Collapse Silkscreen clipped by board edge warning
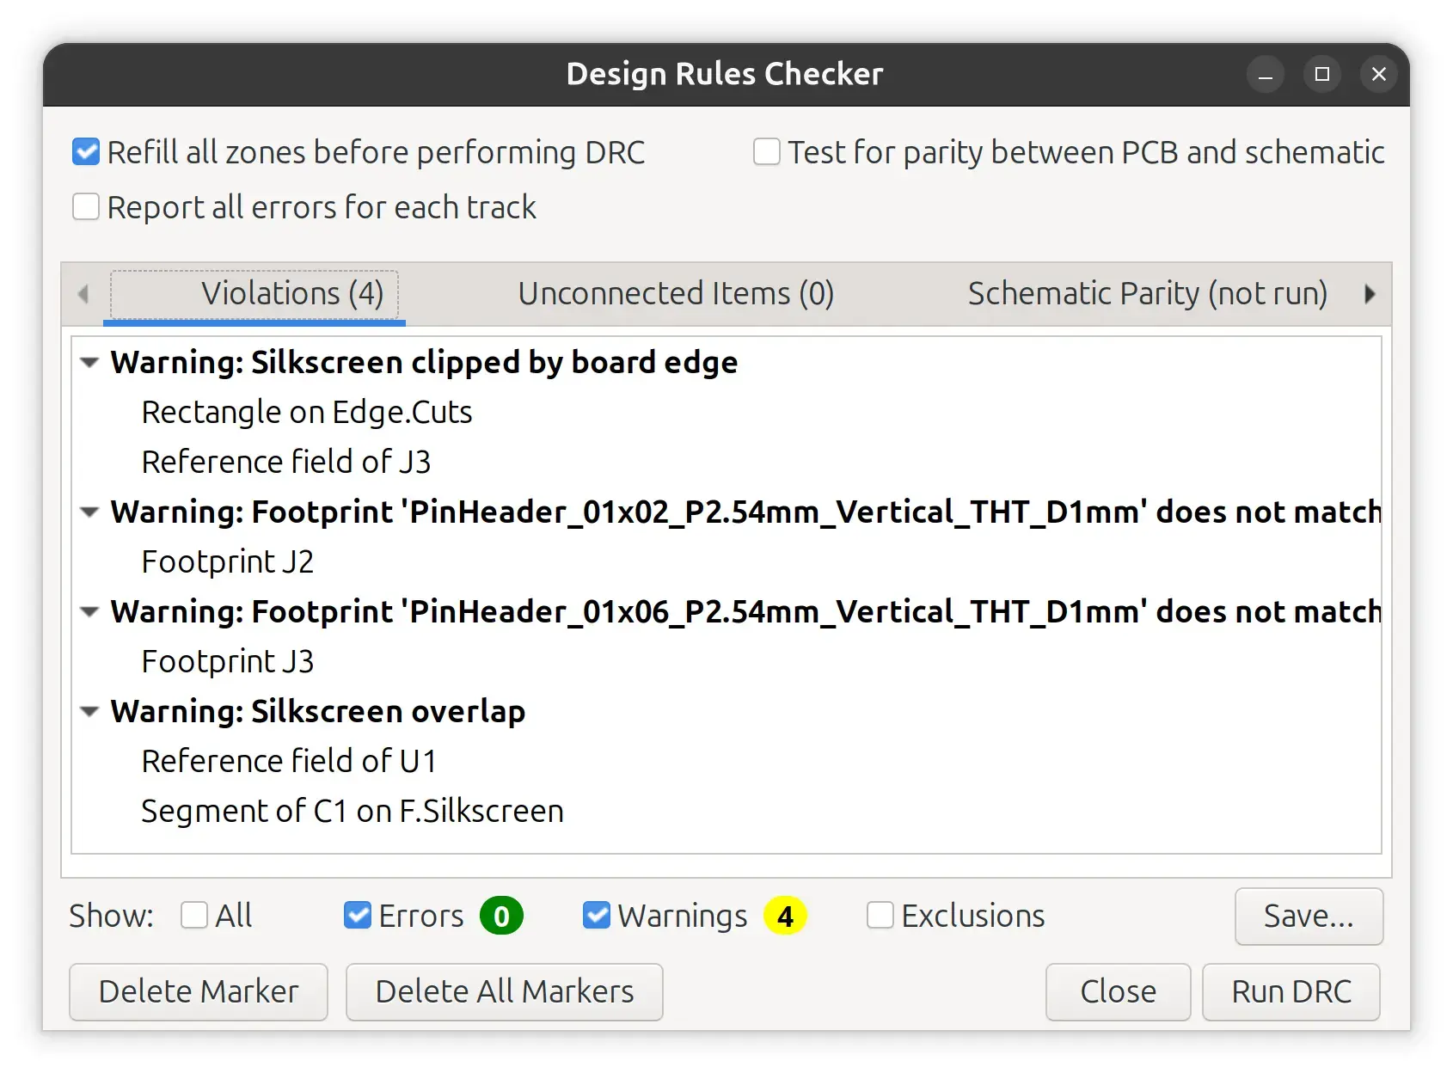Screen dimensions: 1453x1073 tap(89, 363)
